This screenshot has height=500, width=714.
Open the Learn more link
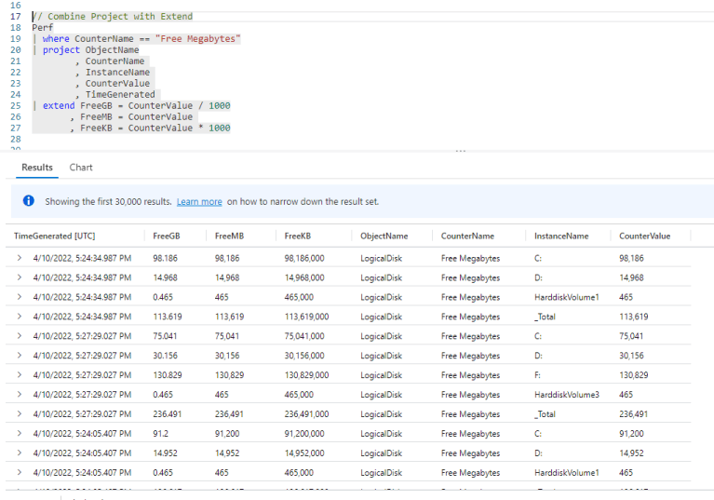pos(199,202)
